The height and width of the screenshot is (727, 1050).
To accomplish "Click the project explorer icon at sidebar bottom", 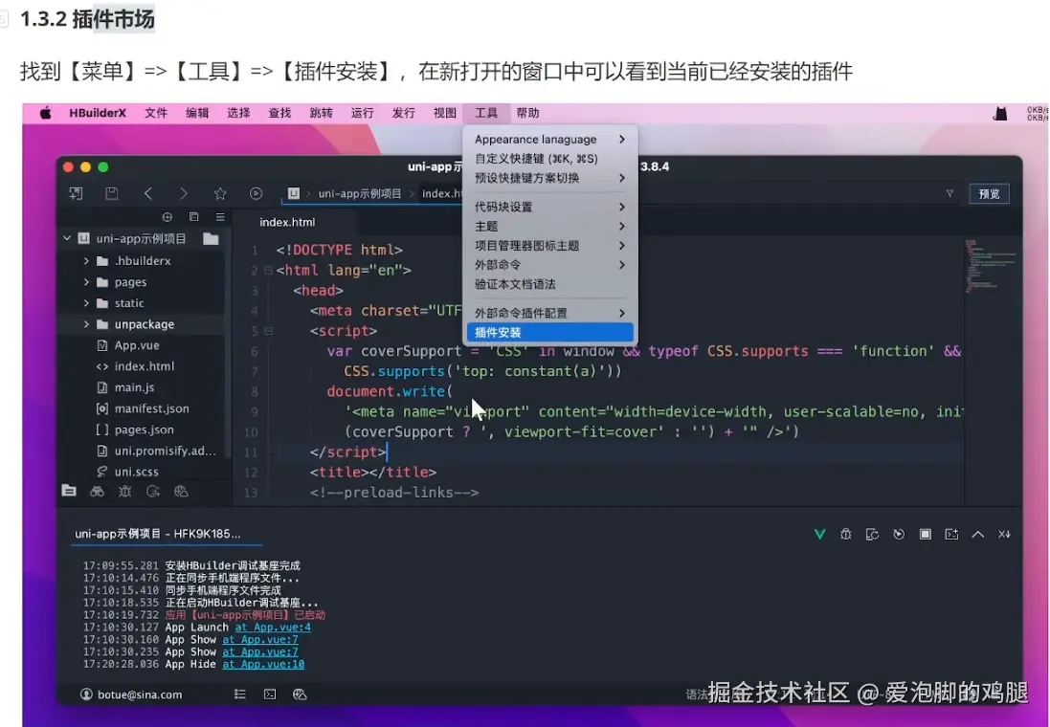I will (x=69, y=491).
